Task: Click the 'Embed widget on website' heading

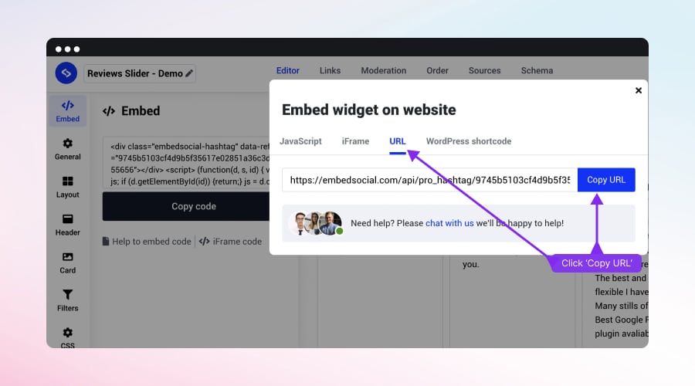Action: click(369, 110)
